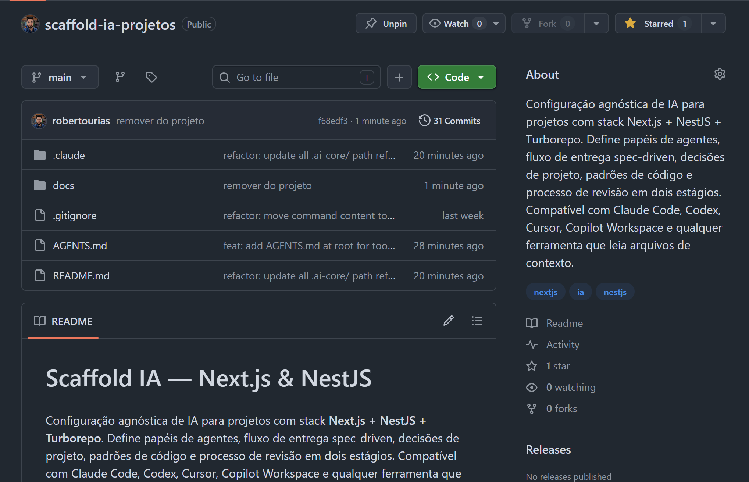
Task: Open the nextjs topic tag
Action: point(546,292)
